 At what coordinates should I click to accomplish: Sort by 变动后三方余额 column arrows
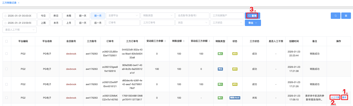[x=209, y=41]
